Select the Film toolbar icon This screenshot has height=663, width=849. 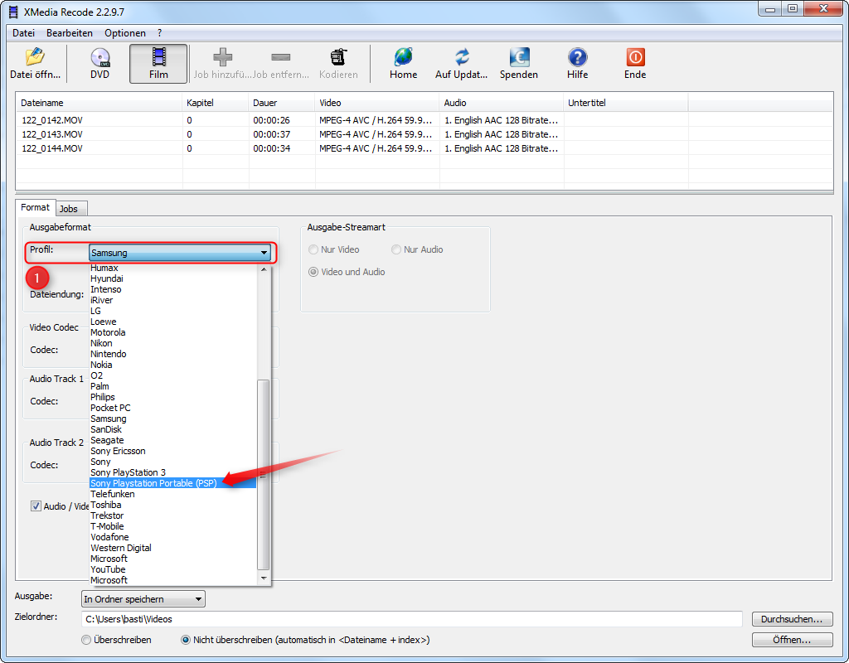pos(158,58)
